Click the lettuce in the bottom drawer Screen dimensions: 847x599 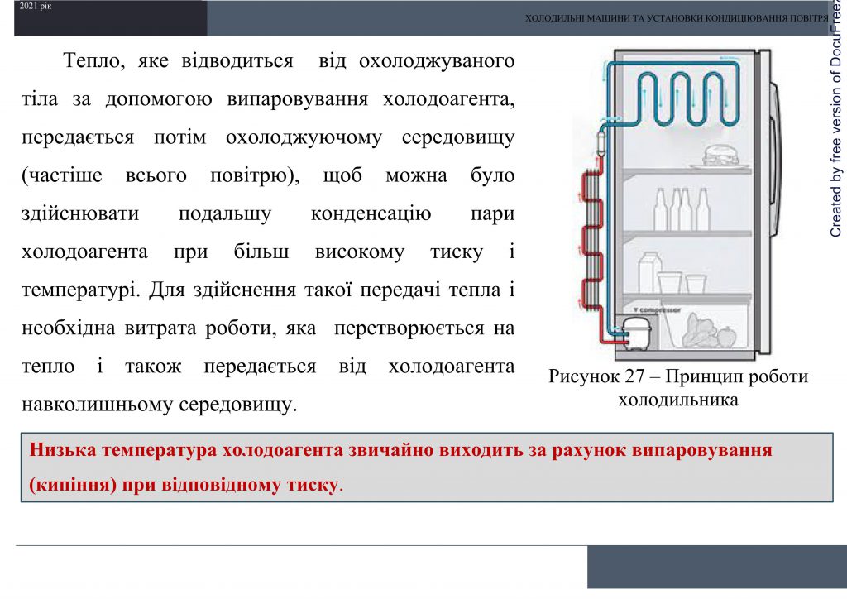[698, 330]
